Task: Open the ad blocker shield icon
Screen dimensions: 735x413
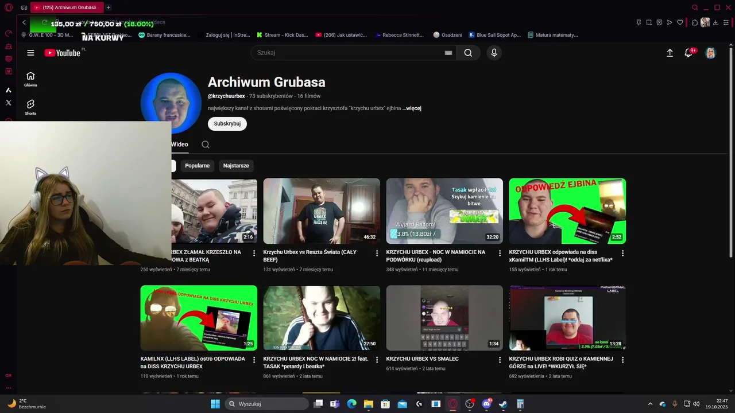Action: [659, 22]
